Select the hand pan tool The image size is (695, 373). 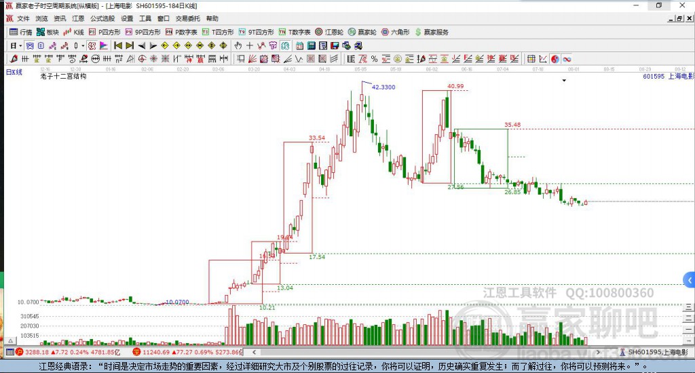[238, 45]
